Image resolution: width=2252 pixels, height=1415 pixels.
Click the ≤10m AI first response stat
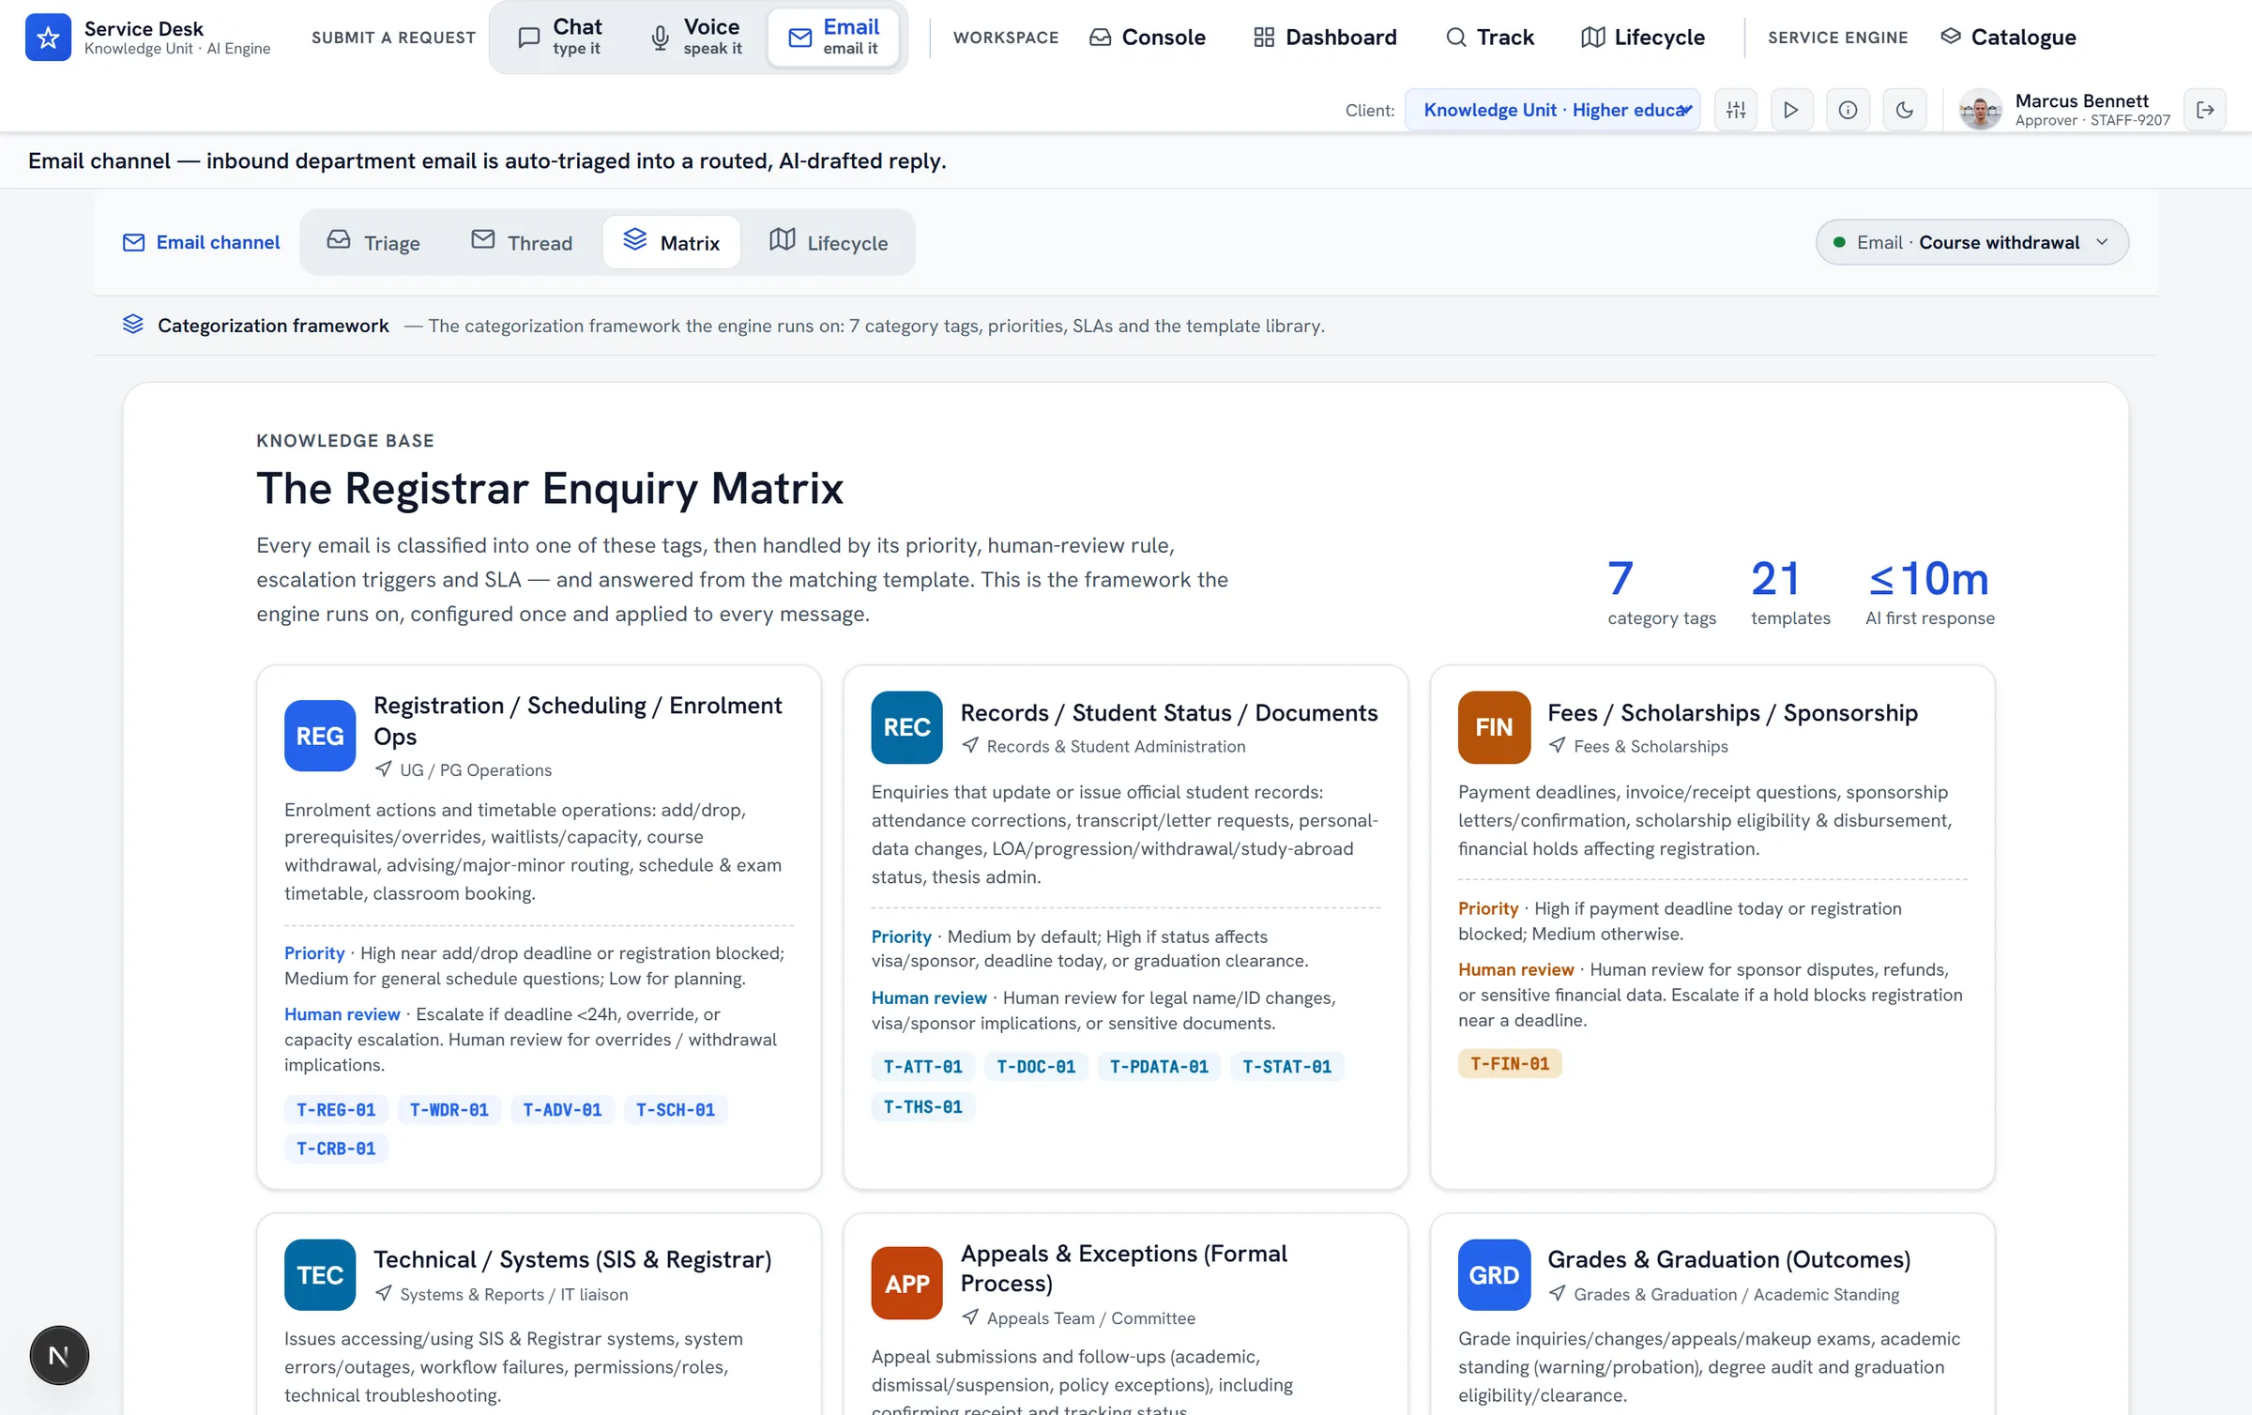1929,592
